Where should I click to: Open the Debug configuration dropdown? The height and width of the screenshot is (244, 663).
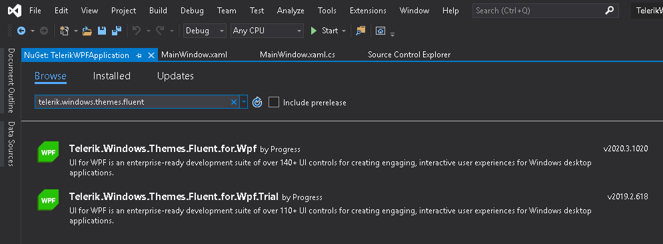[x=205, y=31]
